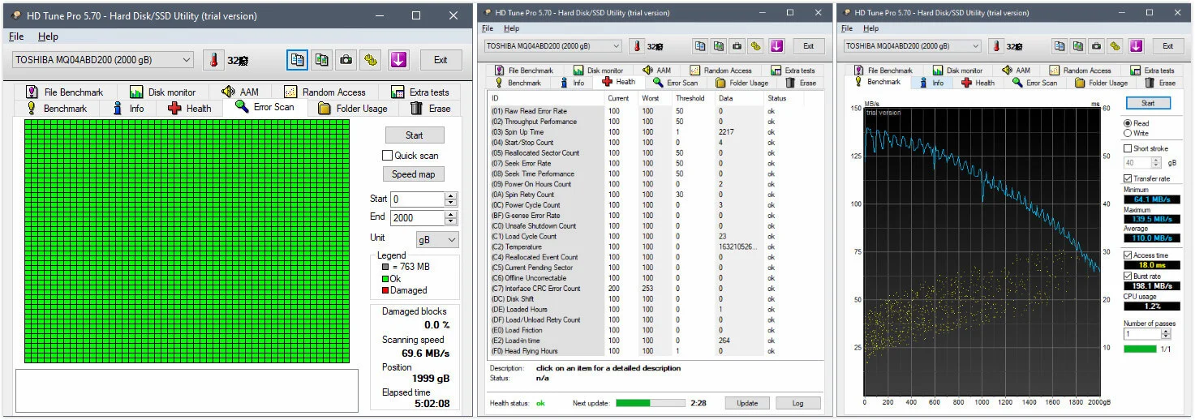Enable the Quick scan checkbox
Screen dimensions: 1195x420
click(388, 156)
